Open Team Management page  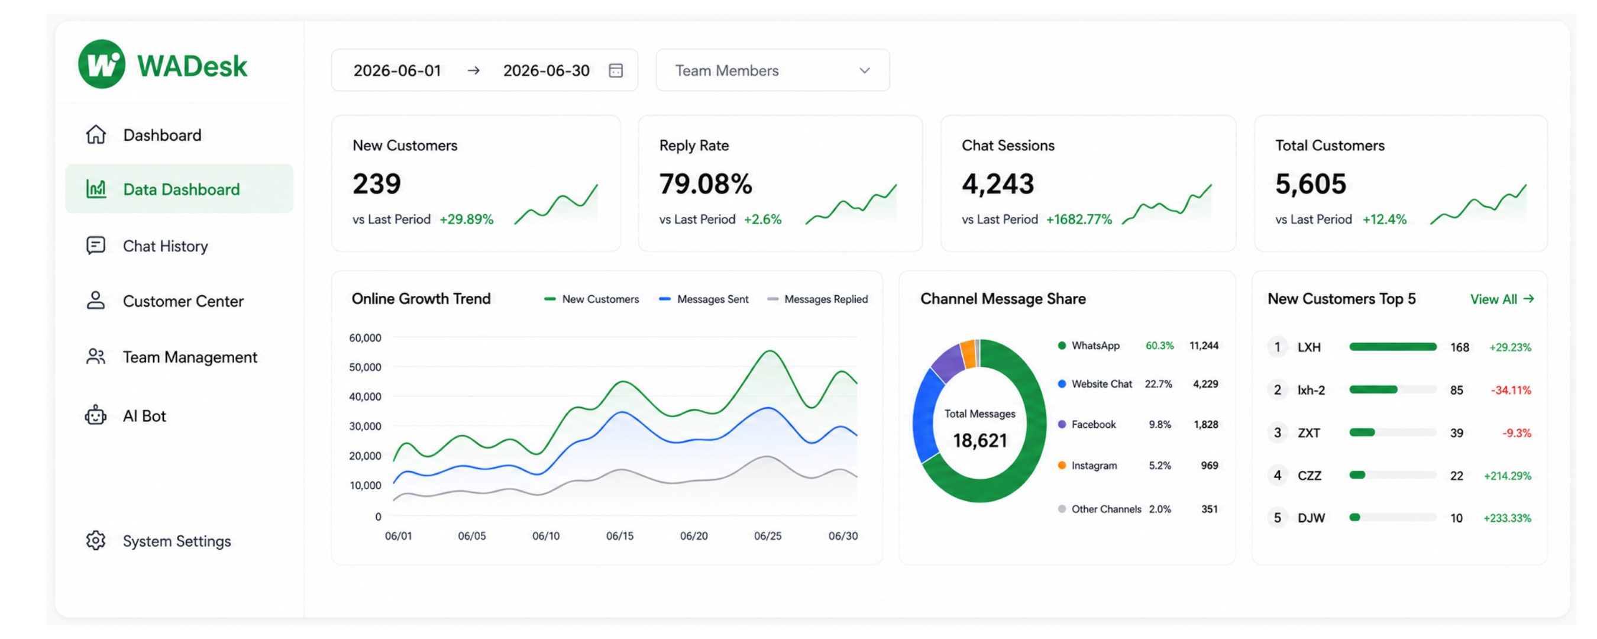179,357
